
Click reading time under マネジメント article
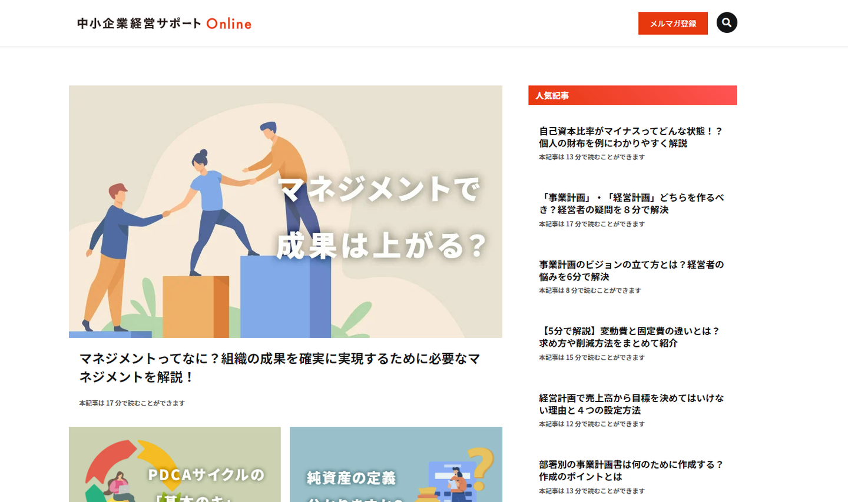click(x=132, y=403)
